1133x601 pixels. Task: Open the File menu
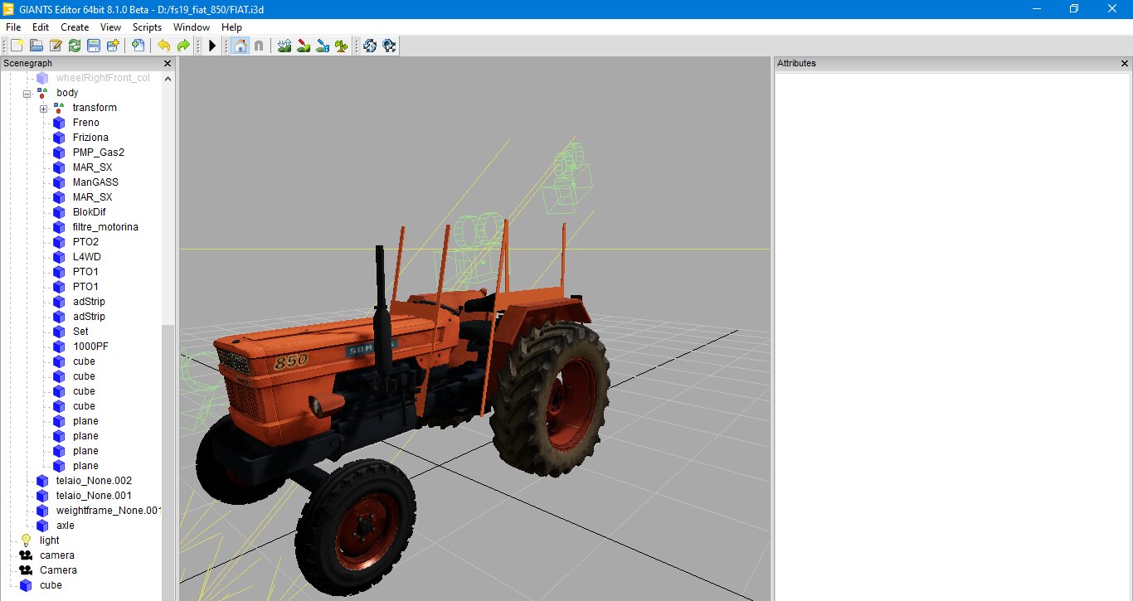(13, 27)
